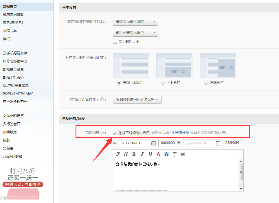Open 反垃圾/黑白名单 settings
This screenshot has width=279, height=203.
click(16, 86)
